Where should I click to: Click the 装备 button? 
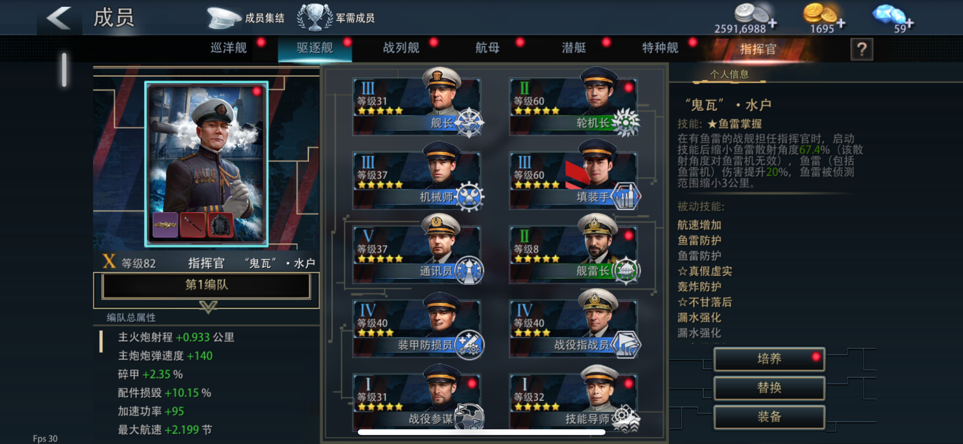point(769,417)
